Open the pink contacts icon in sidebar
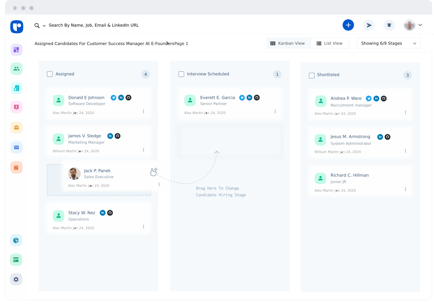Screen dimensions: 434x304 [x=16, y=107]
